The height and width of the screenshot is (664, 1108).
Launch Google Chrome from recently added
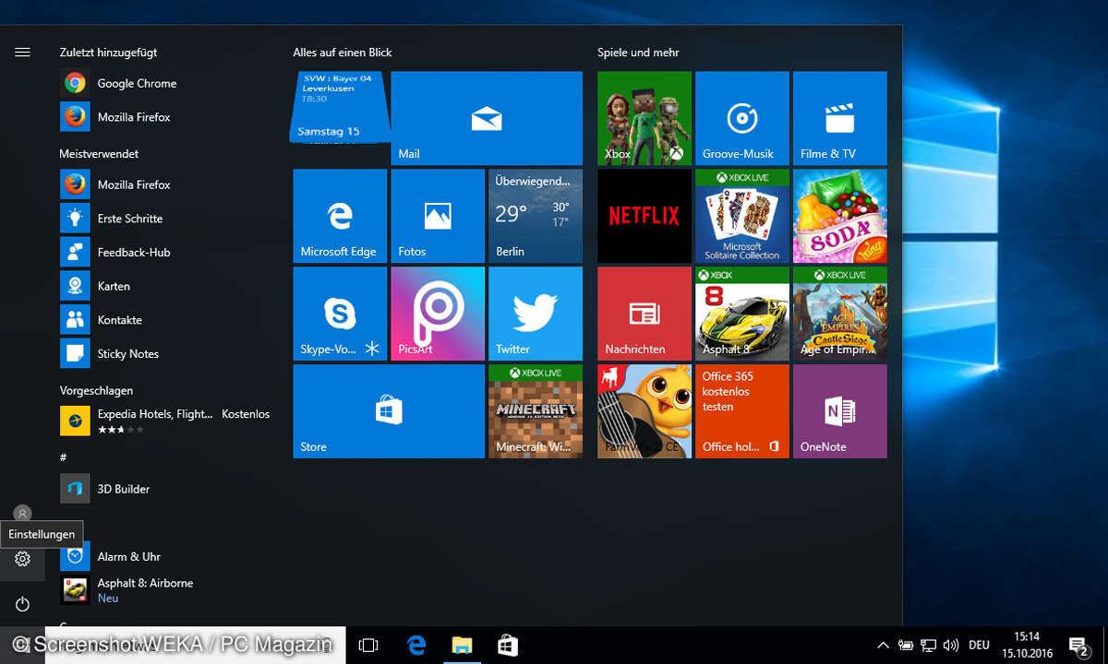(x=166, y=83)
